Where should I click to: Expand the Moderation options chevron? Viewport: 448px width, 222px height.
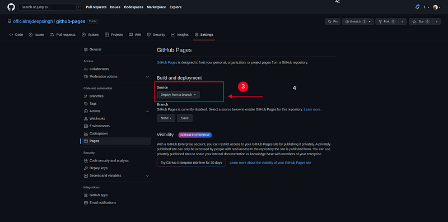point(147,76)
